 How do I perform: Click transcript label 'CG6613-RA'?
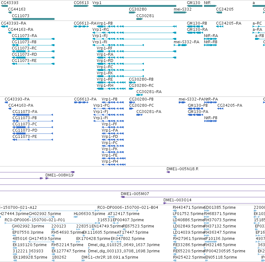point(85,23)
